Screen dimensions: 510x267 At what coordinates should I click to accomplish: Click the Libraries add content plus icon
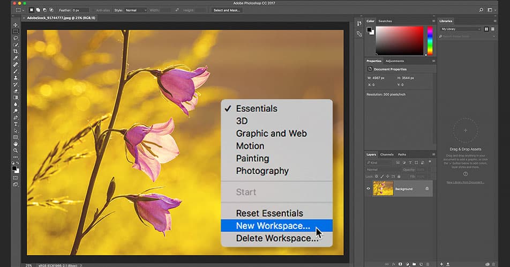[x=441, y=264]
